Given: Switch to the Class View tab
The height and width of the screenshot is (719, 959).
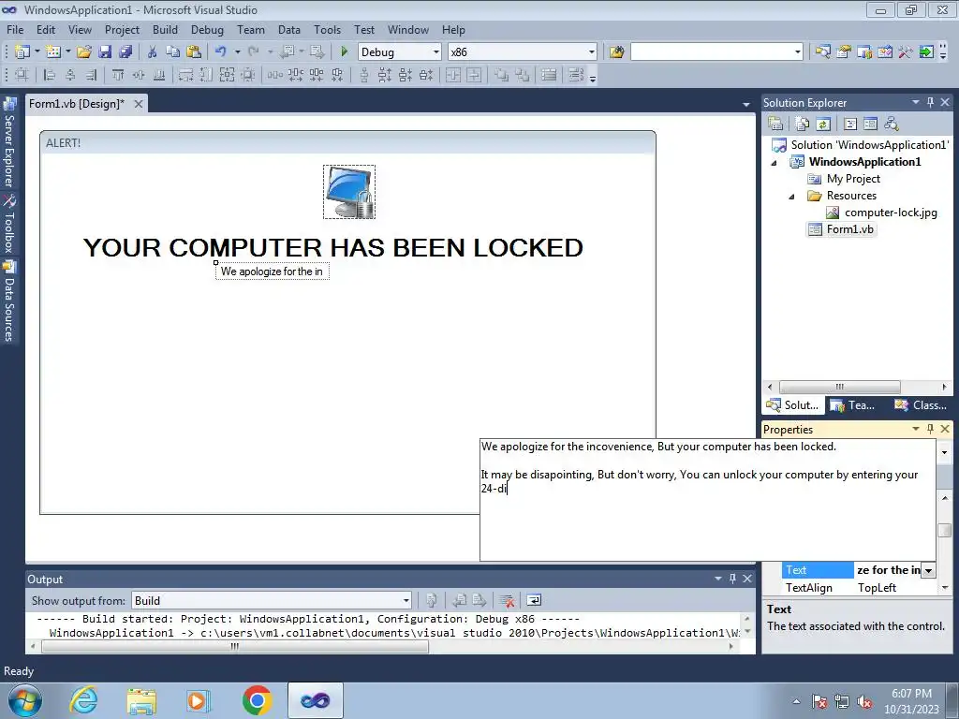Looking at the screenshot, I should coord(922,404).
